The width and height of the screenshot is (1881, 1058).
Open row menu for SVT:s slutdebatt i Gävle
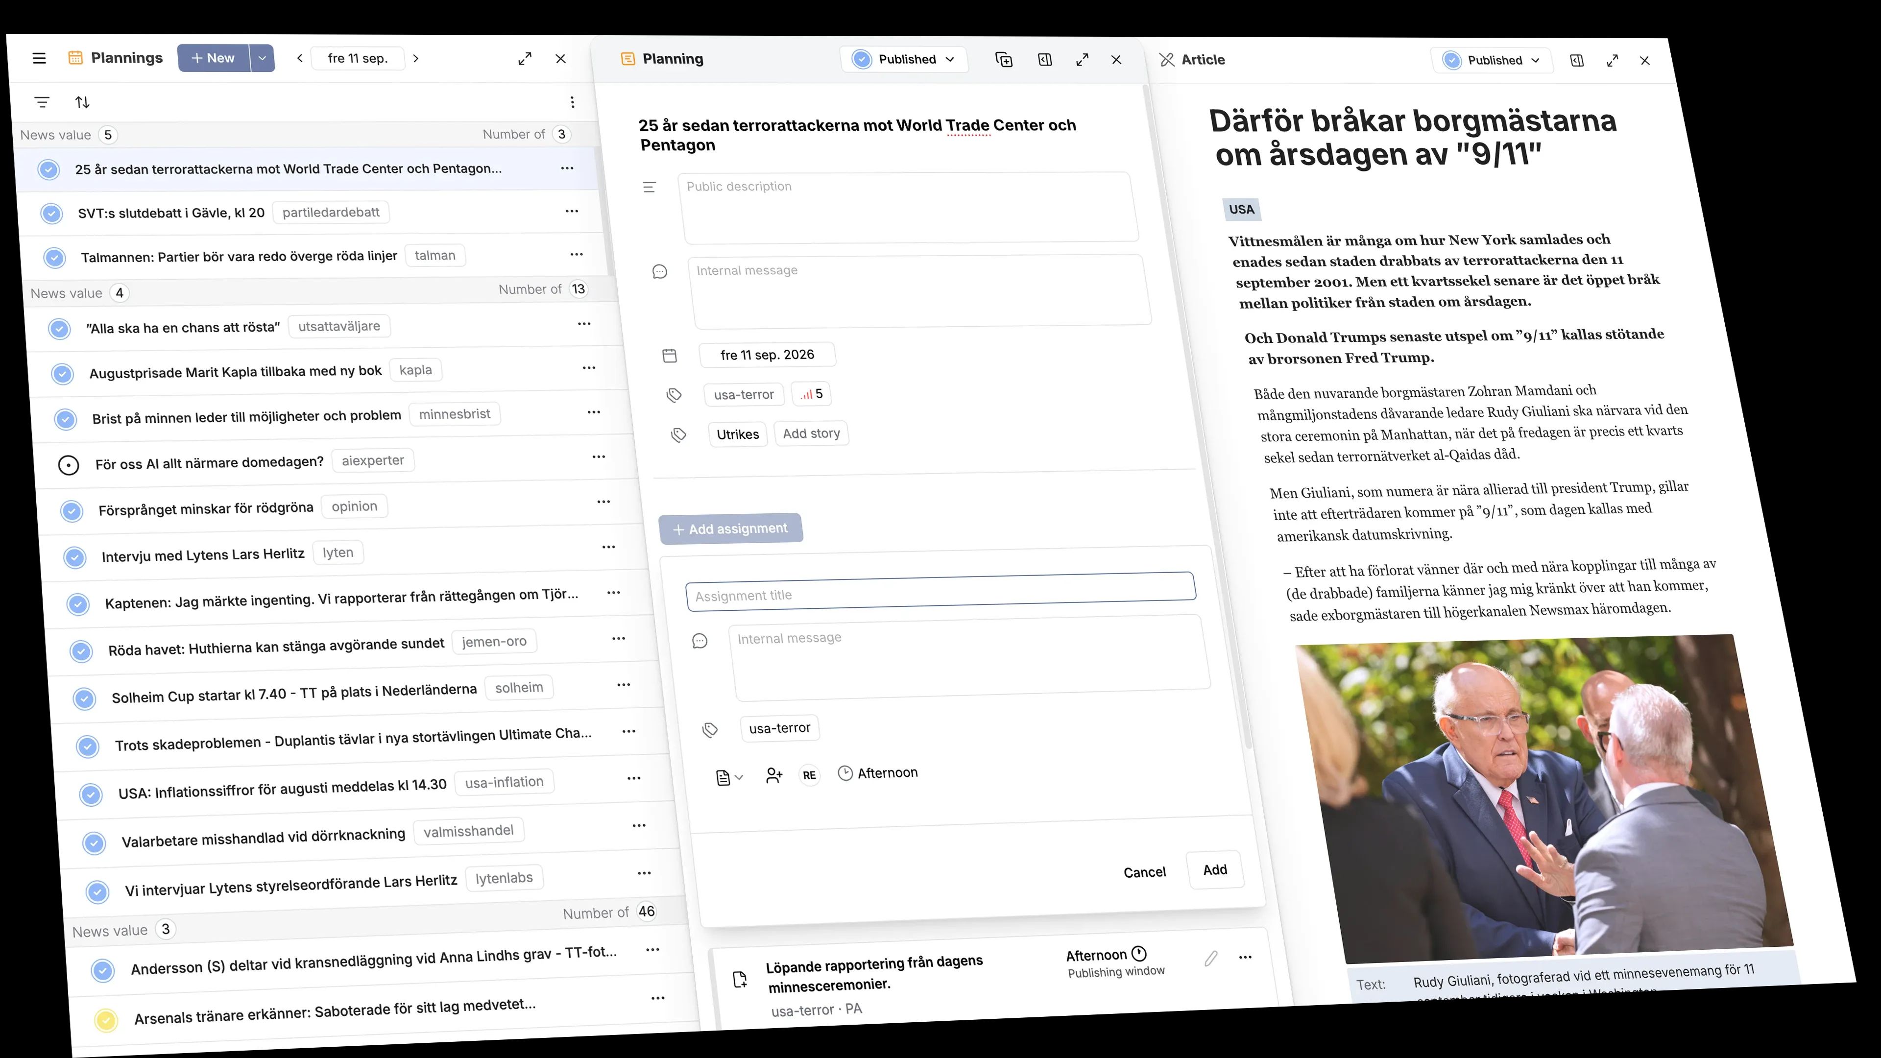[x=572, y=211]
